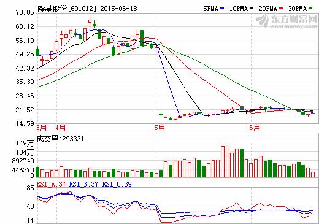Click the RSI_C:39 indicator label
319x224 pixels.
pyautogui.click(x=117, y=184)
